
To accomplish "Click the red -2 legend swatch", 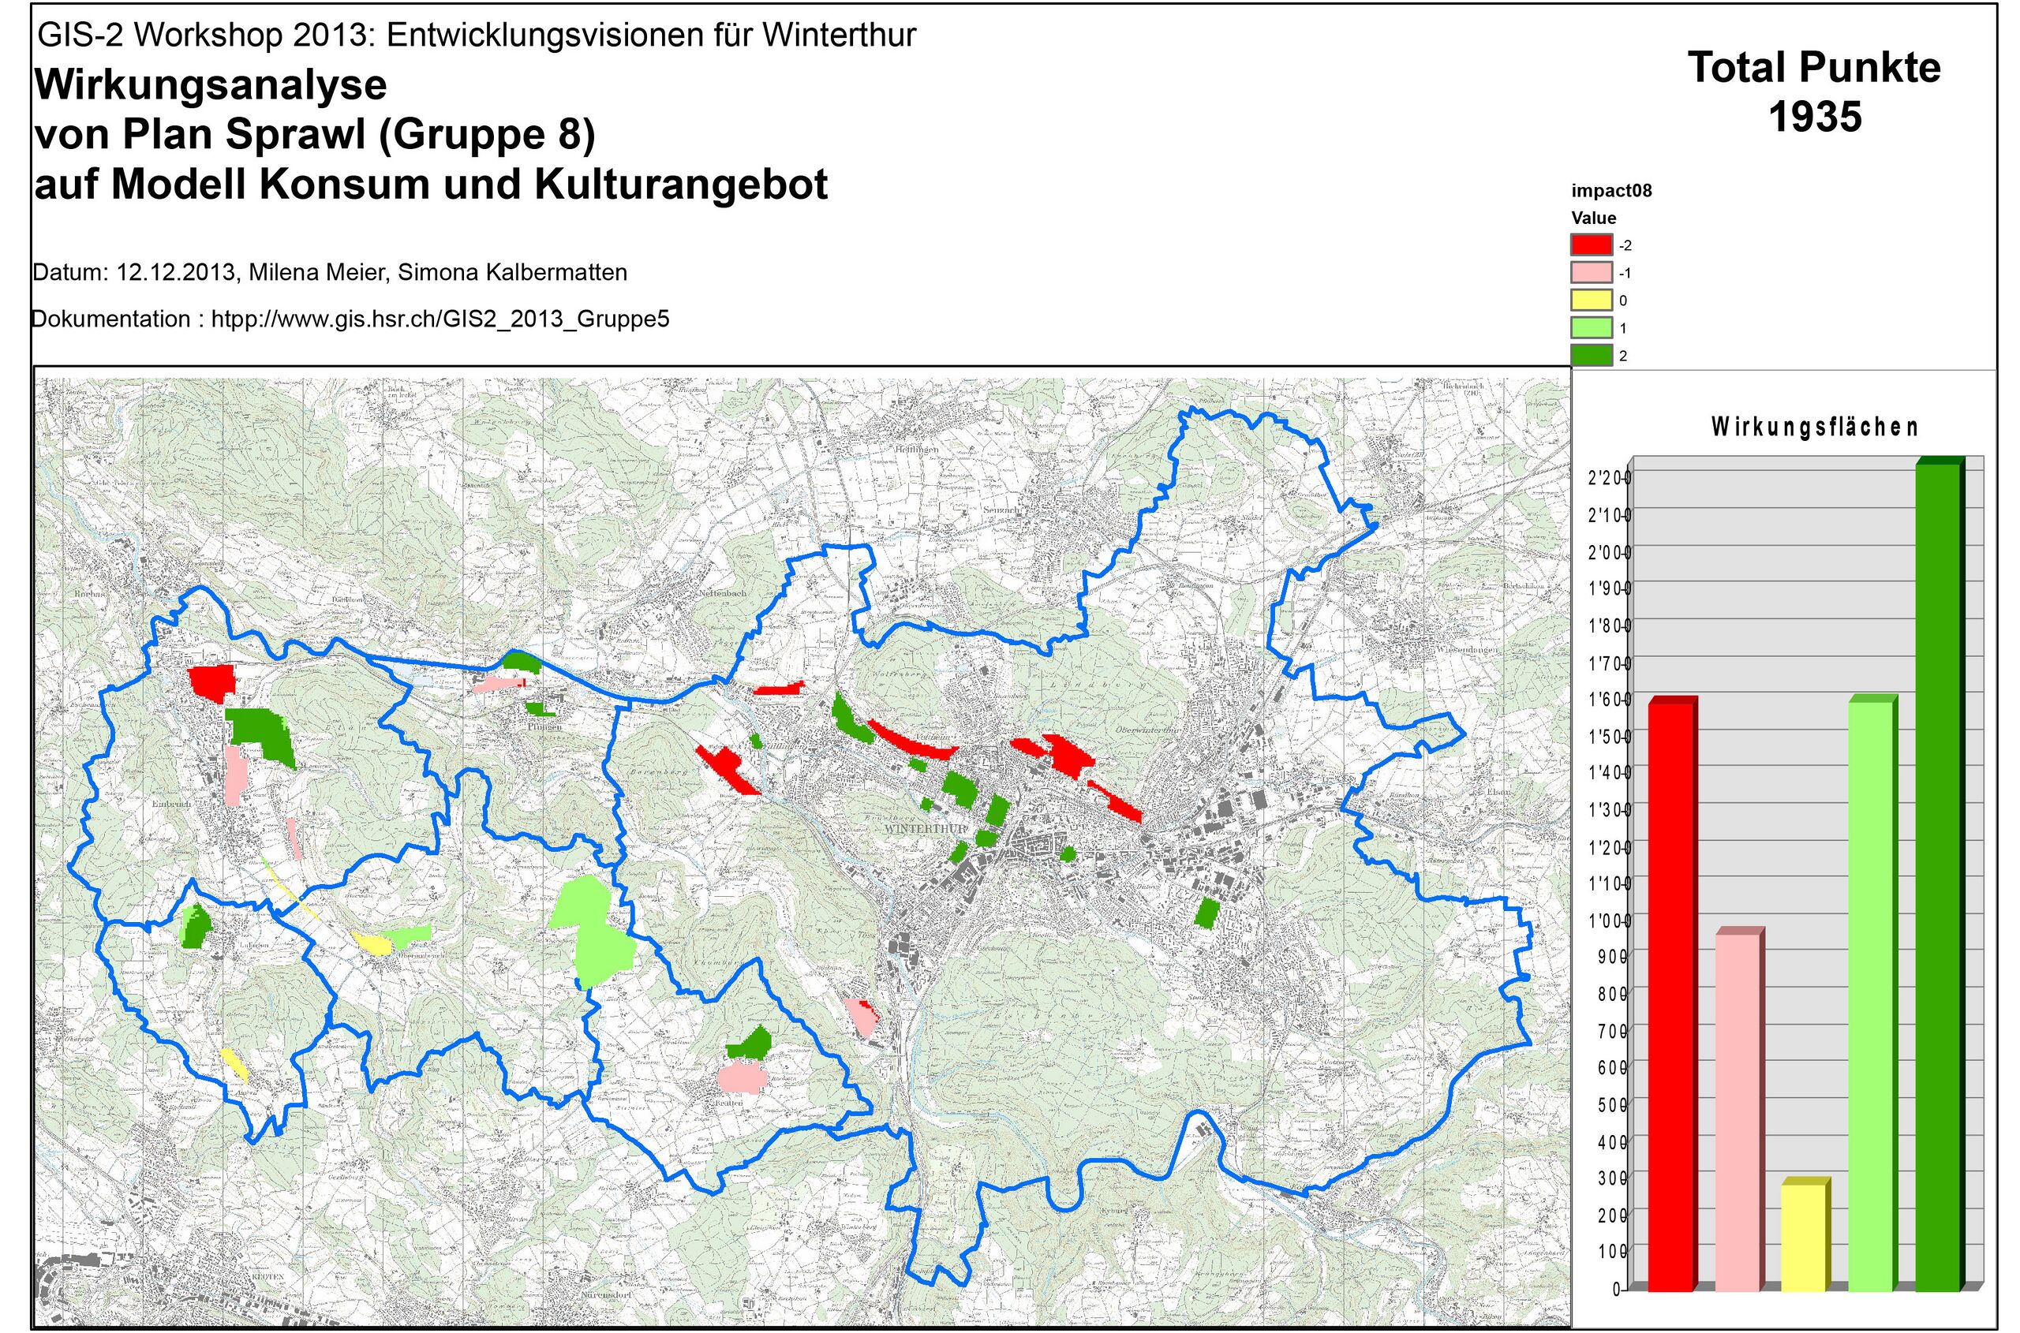I will click(x=1591, y=245).
